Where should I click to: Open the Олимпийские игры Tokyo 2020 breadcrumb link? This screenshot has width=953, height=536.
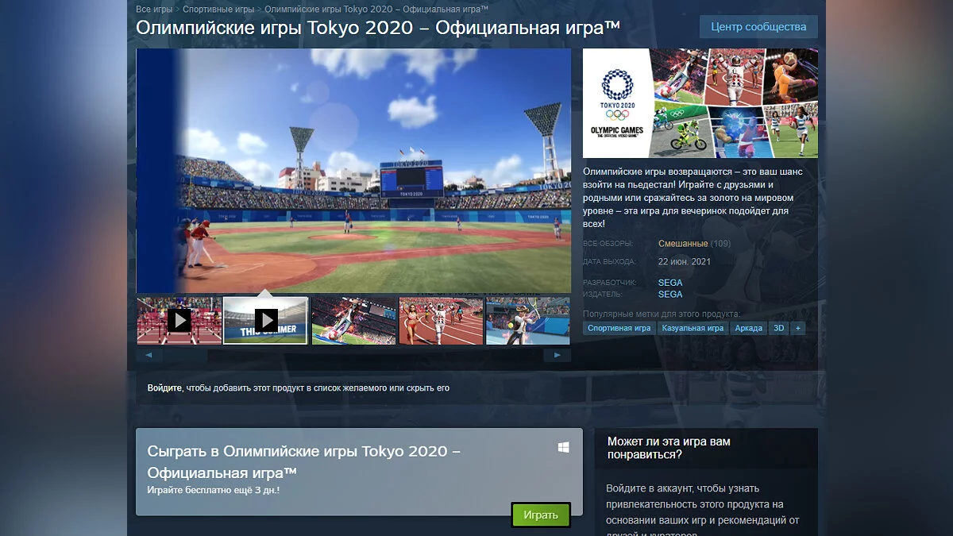click(x=376, y=10)
